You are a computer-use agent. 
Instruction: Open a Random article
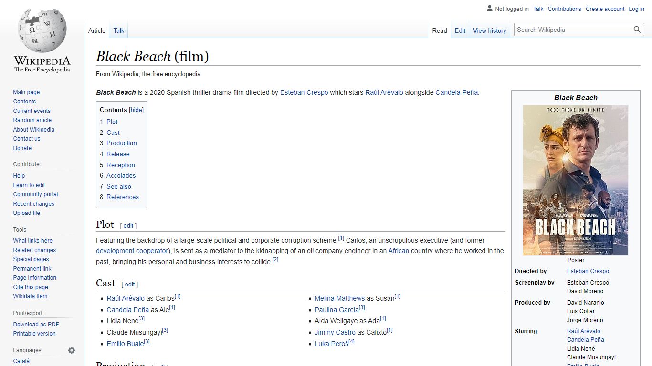32,120
